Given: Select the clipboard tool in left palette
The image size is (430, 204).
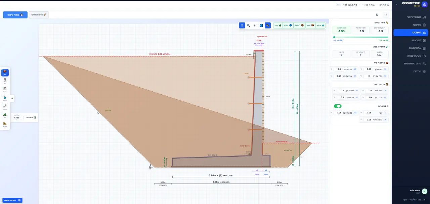Looking at the screenshot, I should (5, 89).
